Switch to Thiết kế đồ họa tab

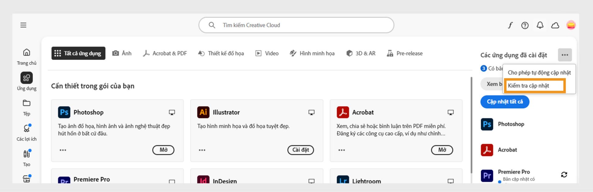pyautogui.click(x=221, y=53)
